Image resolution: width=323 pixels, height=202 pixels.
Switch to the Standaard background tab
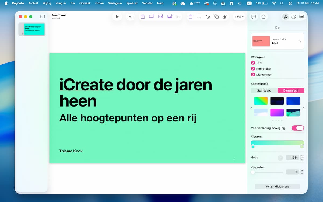point(264,90)
